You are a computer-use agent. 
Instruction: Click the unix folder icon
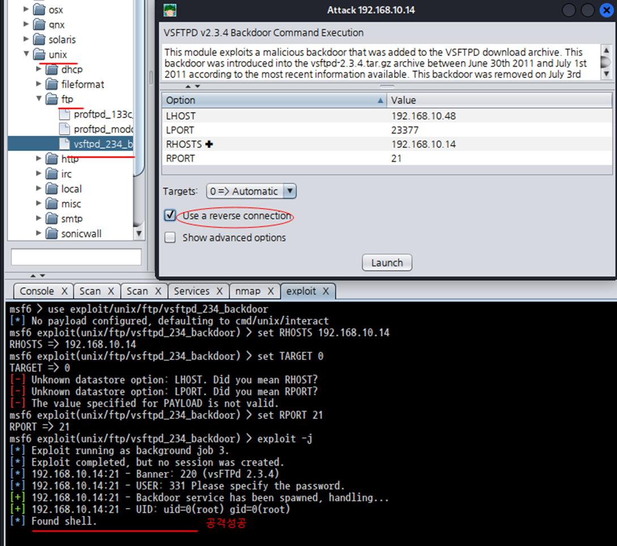(x=39, y=54)
